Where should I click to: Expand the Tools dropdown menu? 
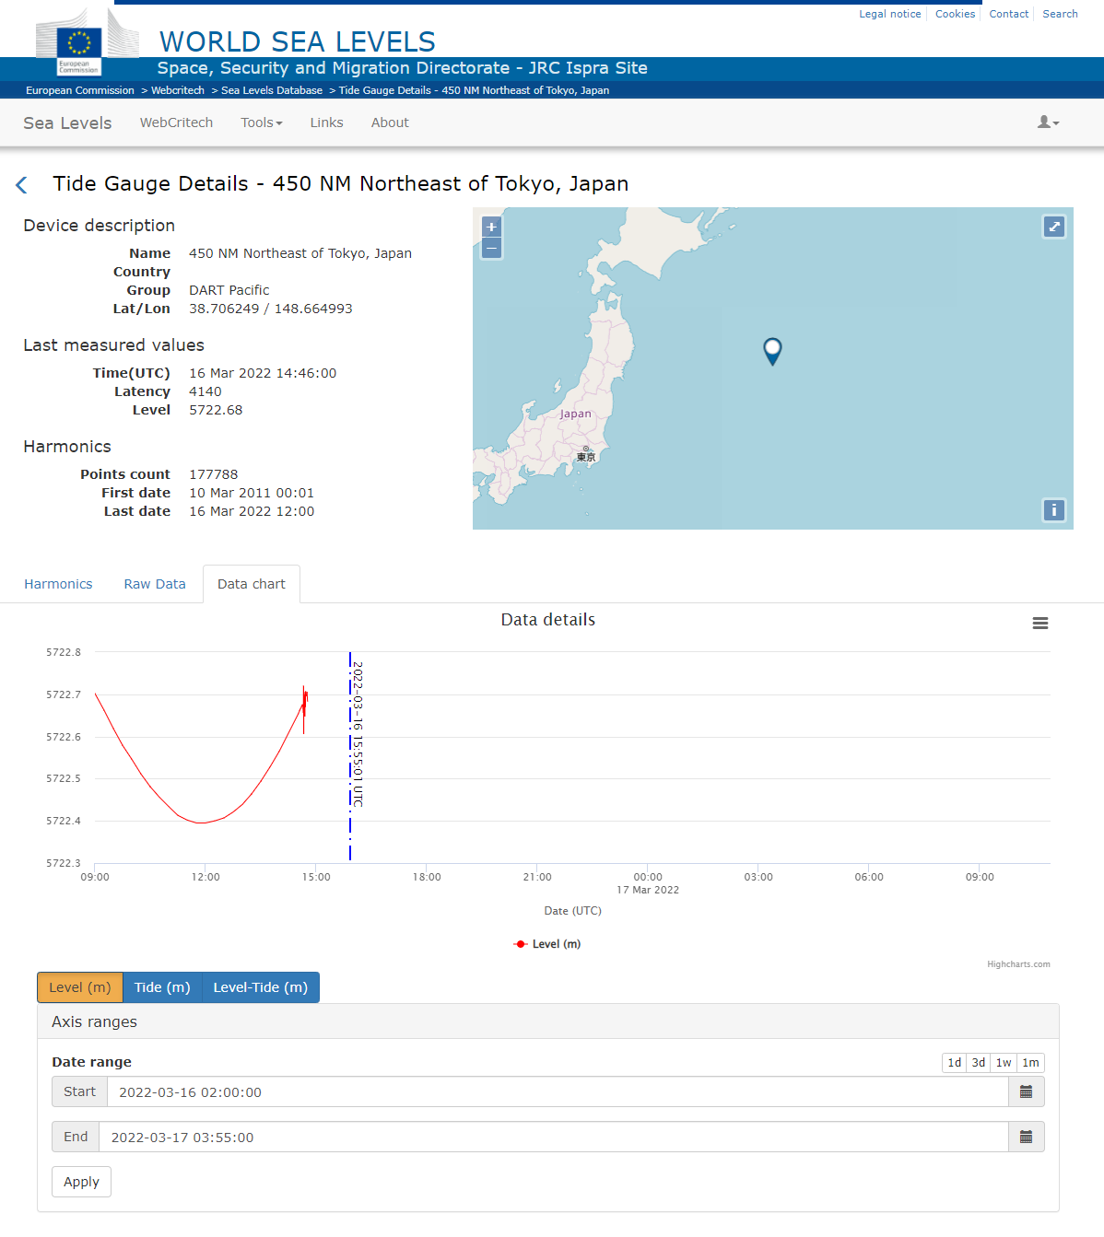tap(262, 123)
